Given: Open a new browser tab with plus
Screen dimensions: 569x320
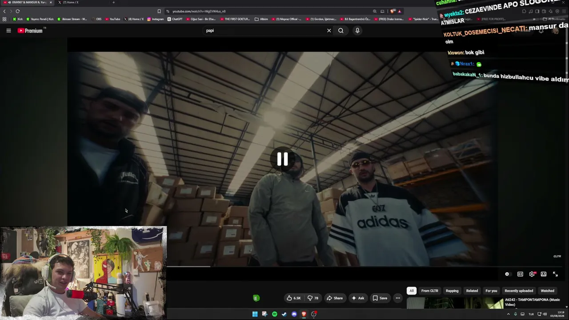Looking at the screenshot, I should click(113, 2).
